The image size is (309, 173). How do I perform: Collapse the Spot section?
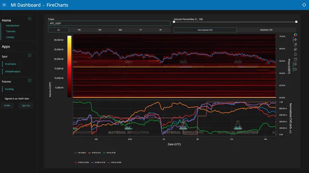[30, 55]
